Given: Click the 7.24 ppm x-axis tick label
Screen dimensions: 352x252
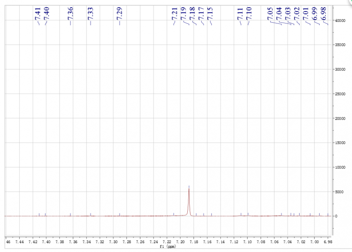Looking at the screenshot, I should click(154, 242).
